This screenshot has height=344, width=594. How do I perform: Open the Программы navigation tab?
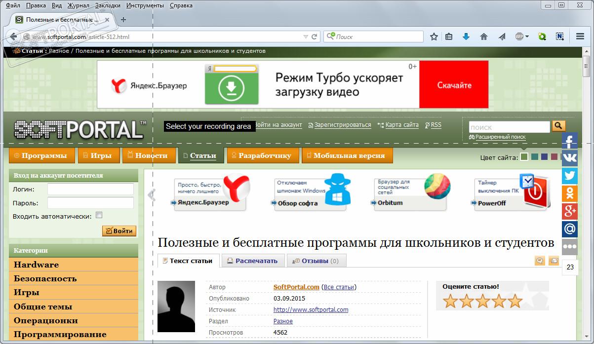(x=41, y=155)
